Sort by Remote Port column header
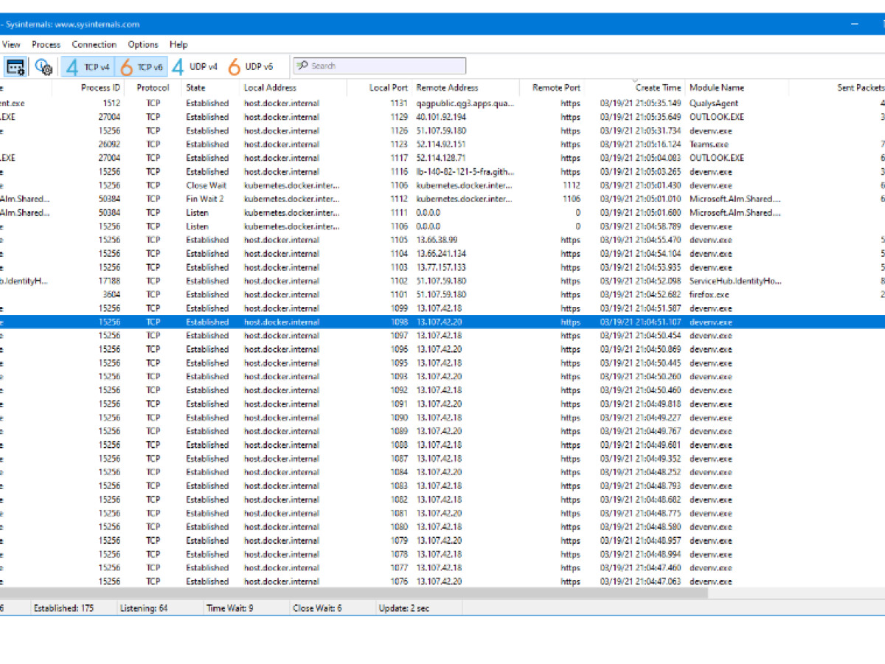Image resolution: width=885 pixels, height=664 pixels. (x=556, y=88)
